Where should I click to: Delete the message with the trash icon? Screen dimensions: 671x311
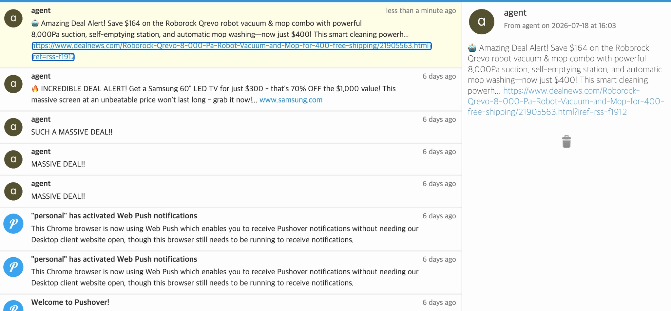[566, 141]
